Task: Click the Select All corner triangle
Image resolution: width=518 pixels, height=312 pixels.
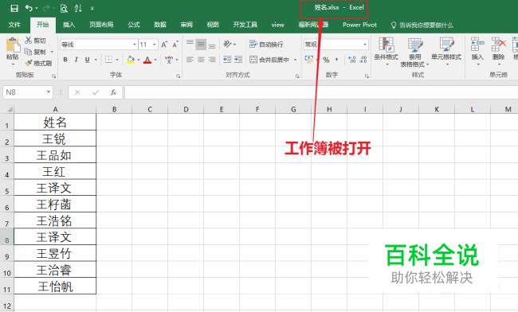Action: pos(10,109)
